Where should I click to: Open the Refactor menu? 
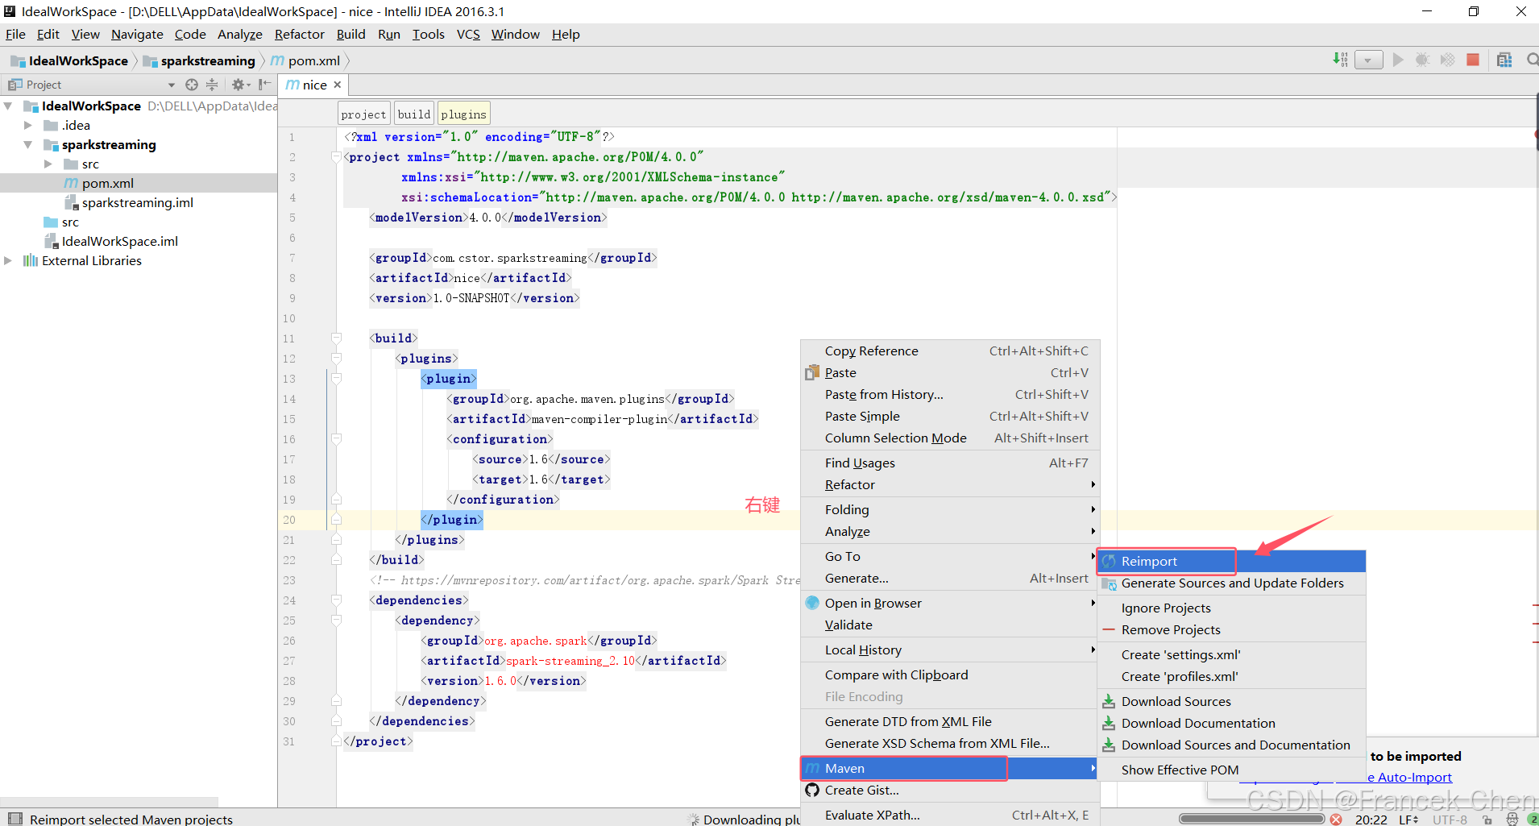point(299,34)
